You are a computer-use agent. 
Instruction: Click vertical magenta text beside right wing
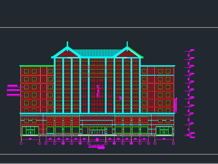[x=175, y=105]
